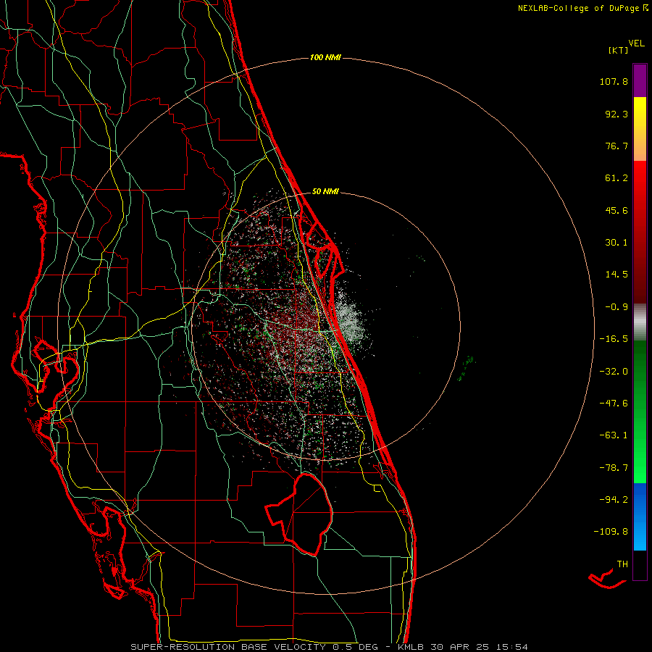The image size is (652, 652).
Task: Click the 14.5 velocity scale value
Action: (617, 275)
